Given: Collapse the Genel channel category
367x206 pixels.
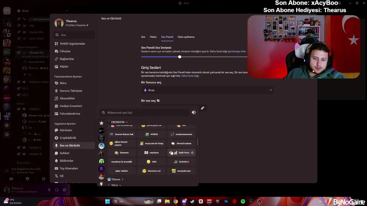Looking at the screenshot, I should (x=21, y=104).
